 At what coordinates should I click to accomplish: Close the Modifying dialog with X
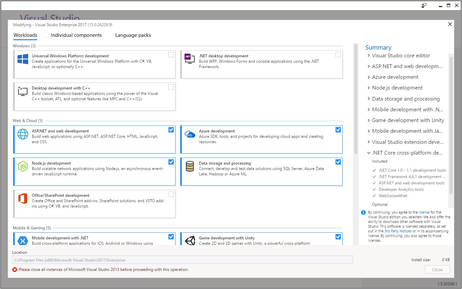pos(450,24)
